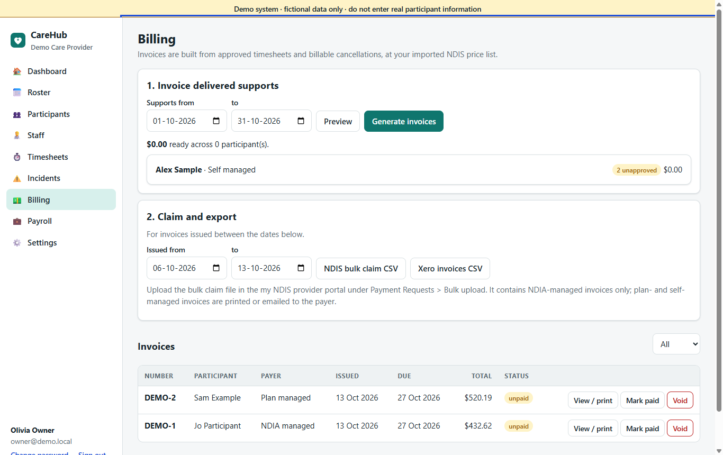
Task: Click the NDIA managed payer cell
Action: 287,426
